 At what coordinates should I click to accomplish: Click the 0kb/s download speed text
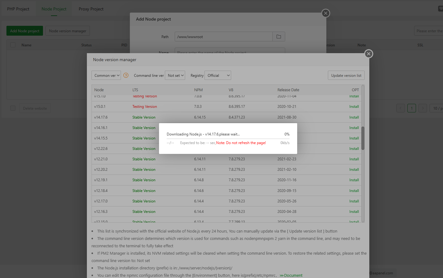pos(285,143)
